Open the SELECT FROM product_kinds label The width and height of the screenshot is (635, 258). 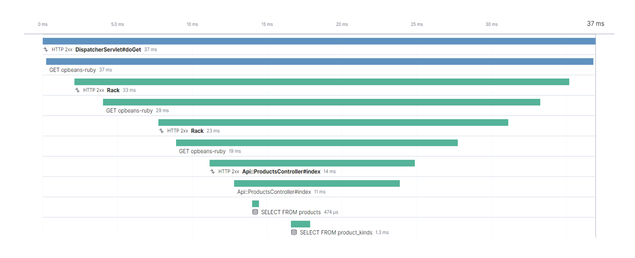(336, 232)
